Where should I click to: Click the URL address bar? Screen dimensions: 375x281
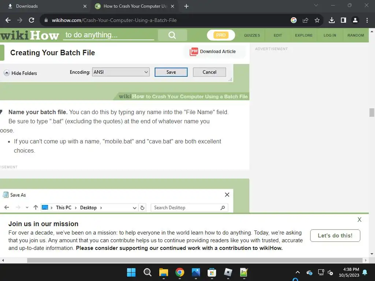(x=165, y=20)
